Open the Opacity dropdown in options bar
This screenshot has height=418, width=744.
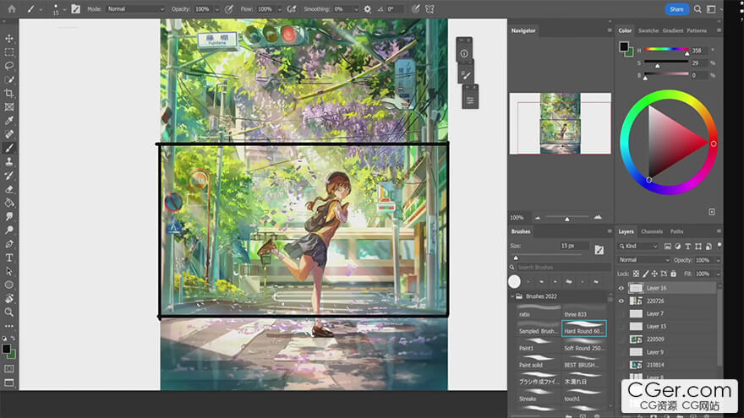[217, 9]
